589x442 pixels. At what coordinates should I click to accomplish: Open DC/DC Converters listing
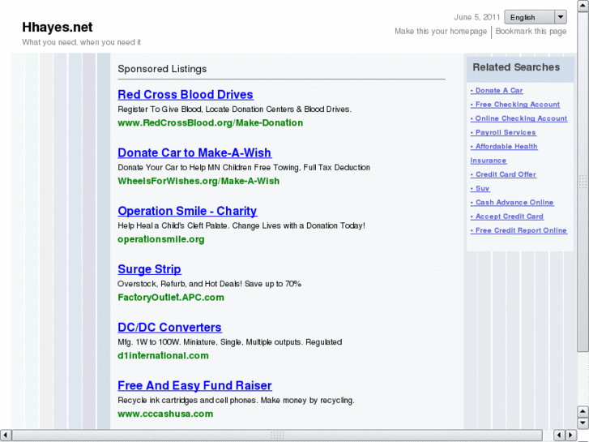point(169,328)
